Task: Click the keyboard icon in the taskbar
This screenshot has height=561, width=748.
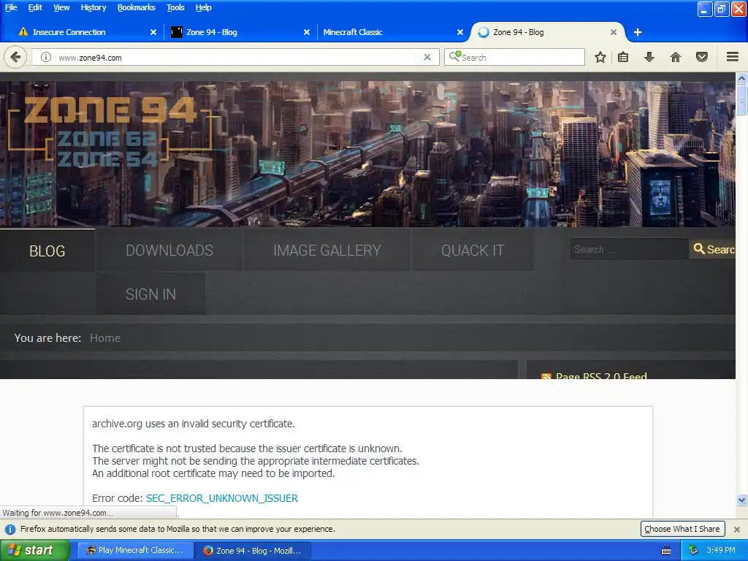Action: tap(666, 551)
